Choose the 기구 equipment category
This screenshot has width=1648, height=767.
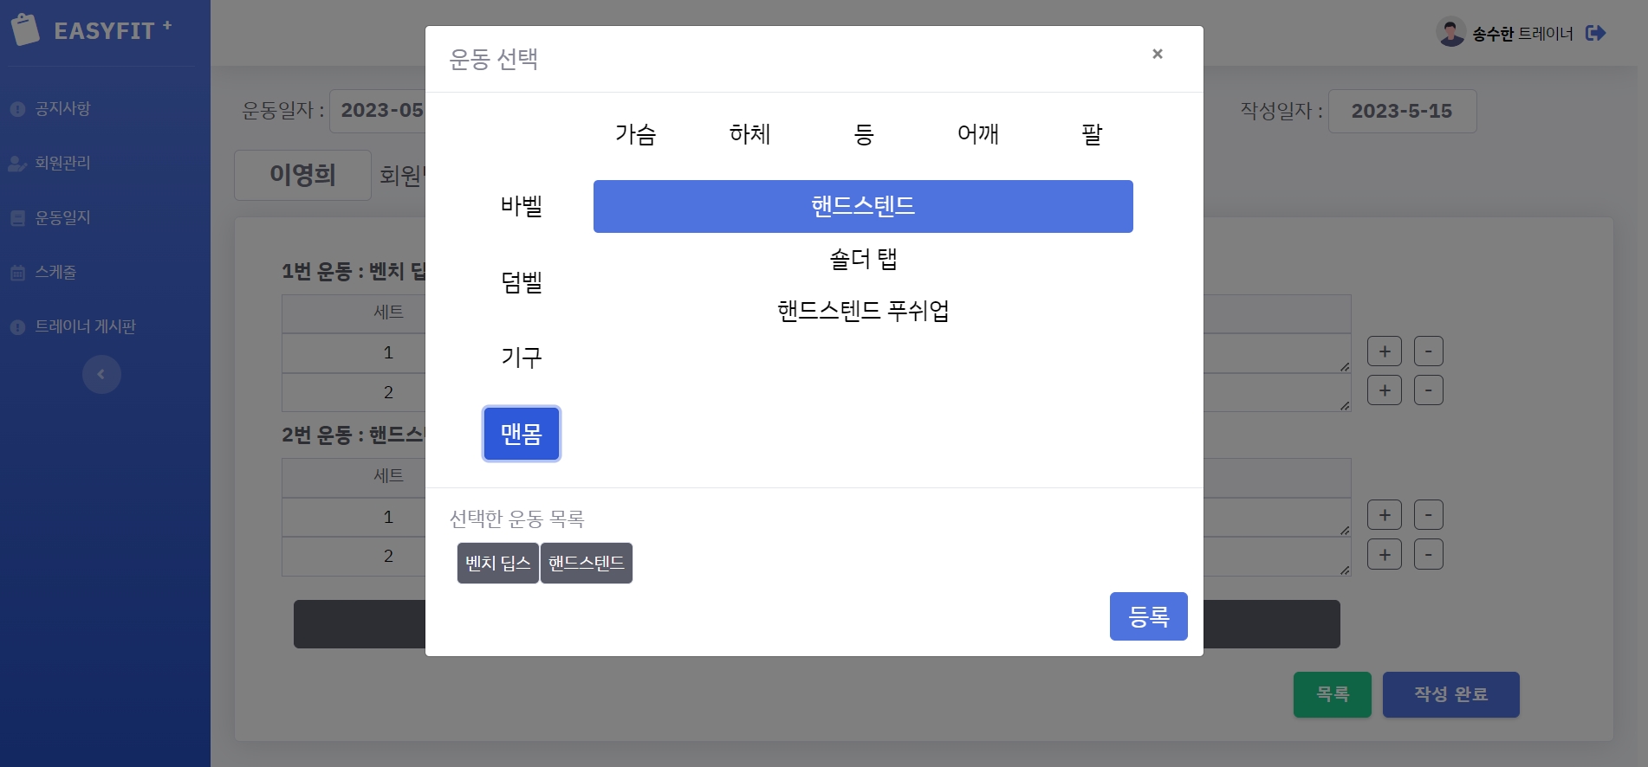[x=522, y=358]
